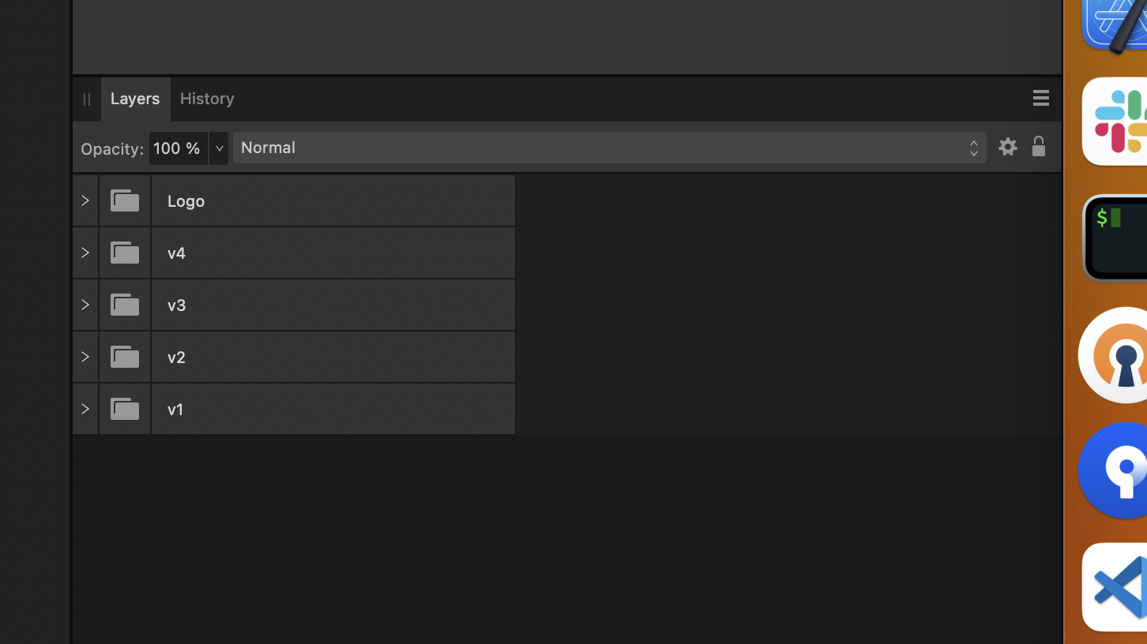Expand the v3 layer group
The width and height of the screenshot is (1147, 644).
tap(85, 305)
